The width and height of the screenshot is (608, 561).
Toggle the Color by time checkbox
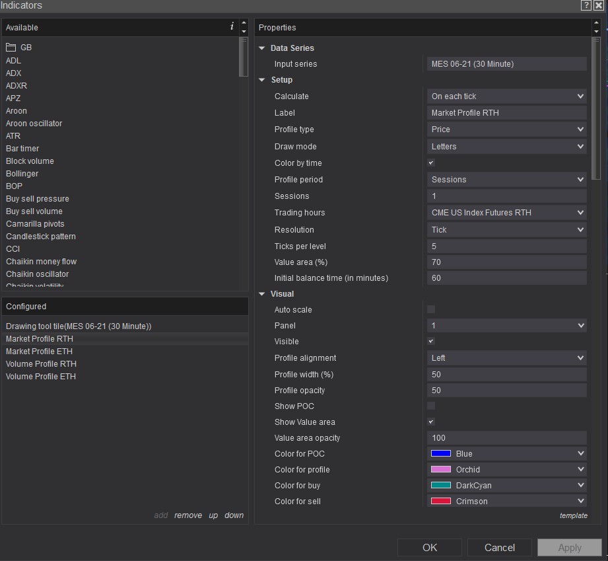click(431, 163)
